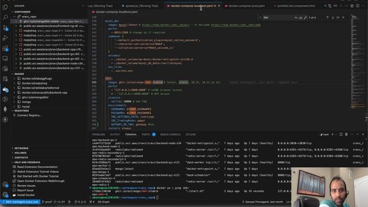Toggle Use Regular Expression in find widget
The width and height of the screenshot is (368, 207).
pyautogui.click(x=305, y=18)
